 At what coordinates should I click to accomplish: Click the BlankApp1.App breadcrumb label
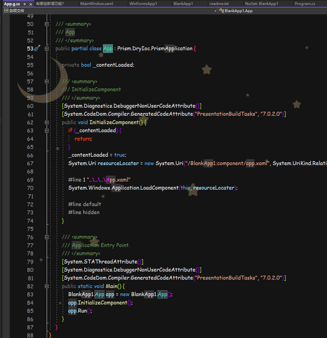click(239, 10)
